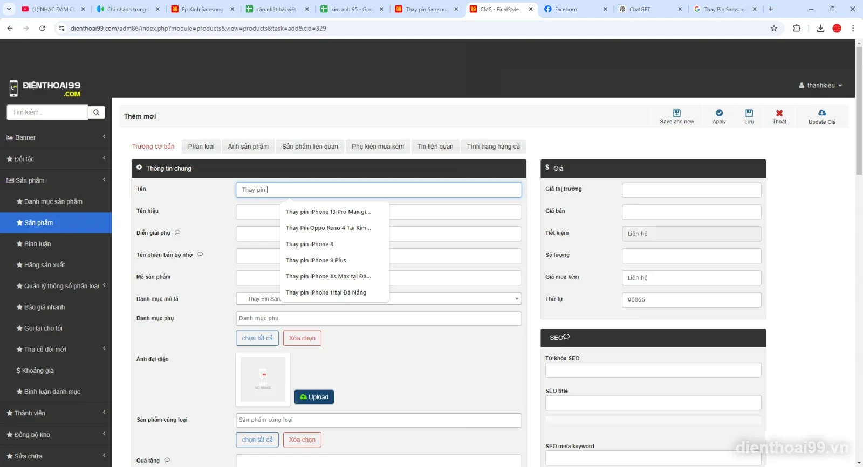Reload the page
This screenshot has height=467, width=863.
42,29
